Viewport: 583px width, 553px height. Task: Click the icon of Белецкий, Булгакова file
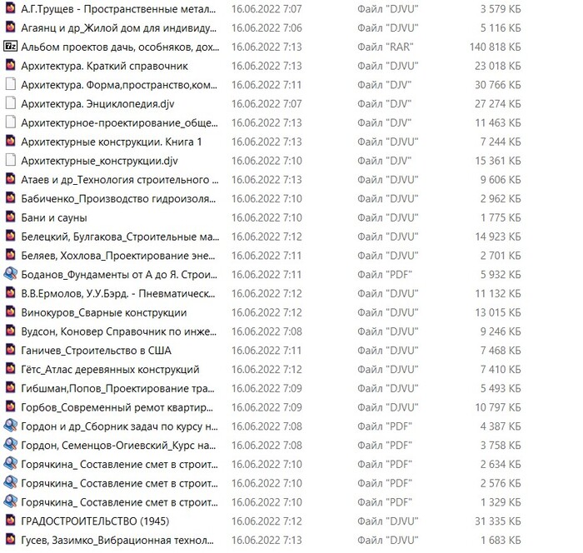(10, 236)
